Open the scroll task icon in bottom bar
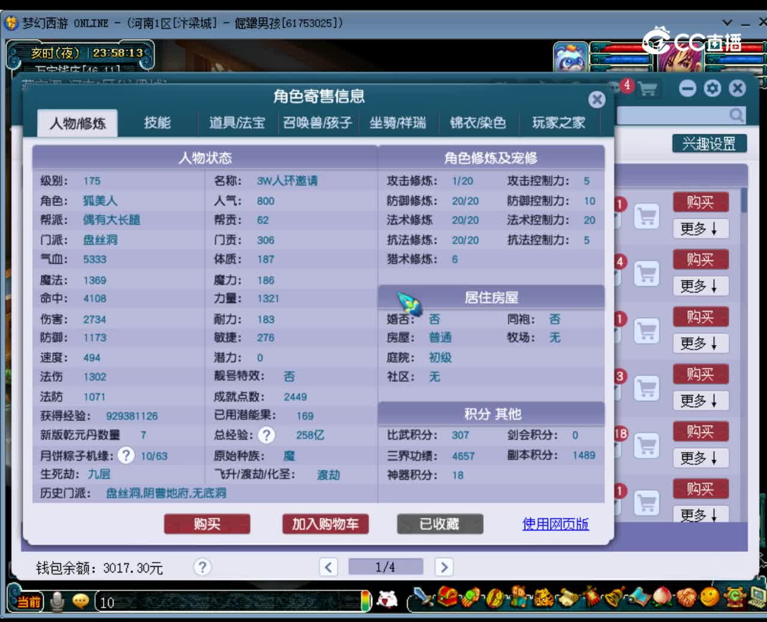 point(568,597)
